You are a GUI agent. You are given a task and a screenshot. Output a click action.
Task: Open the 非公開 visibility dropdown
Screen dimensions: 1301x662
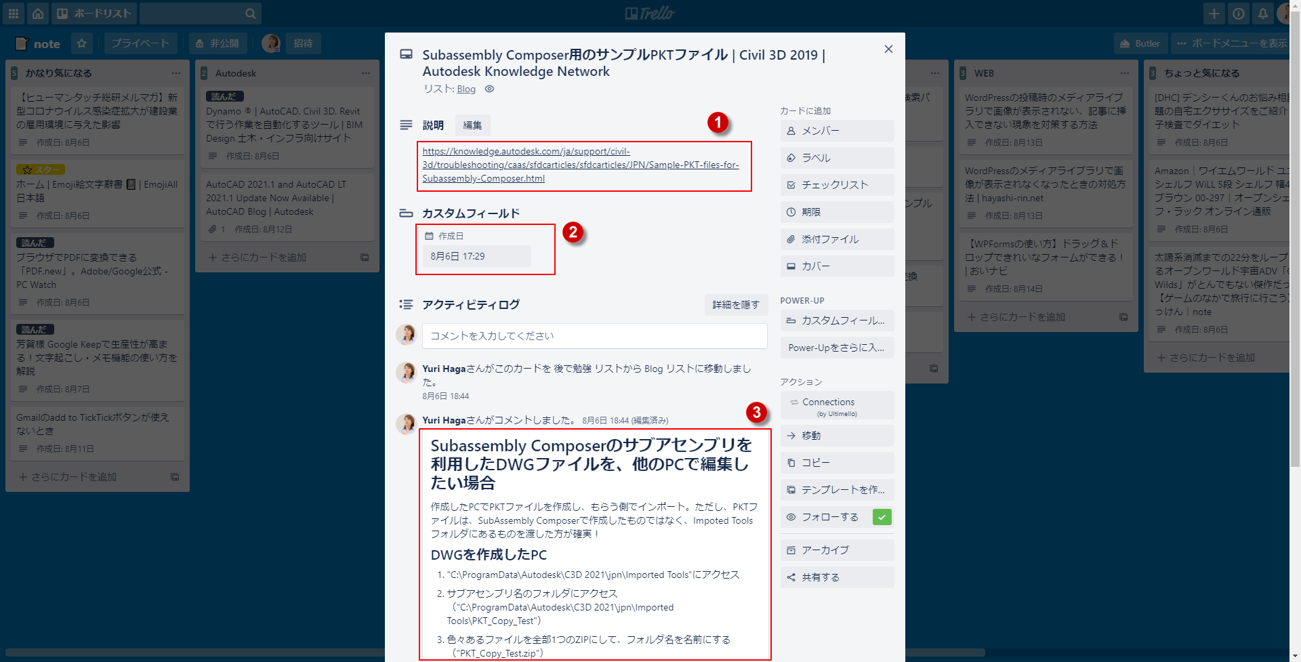pos(218,43)
